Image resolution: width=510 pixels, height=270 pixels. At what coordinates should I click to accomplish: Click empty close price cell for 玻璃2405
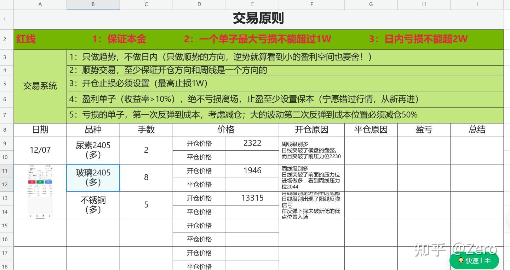[252, 184]
